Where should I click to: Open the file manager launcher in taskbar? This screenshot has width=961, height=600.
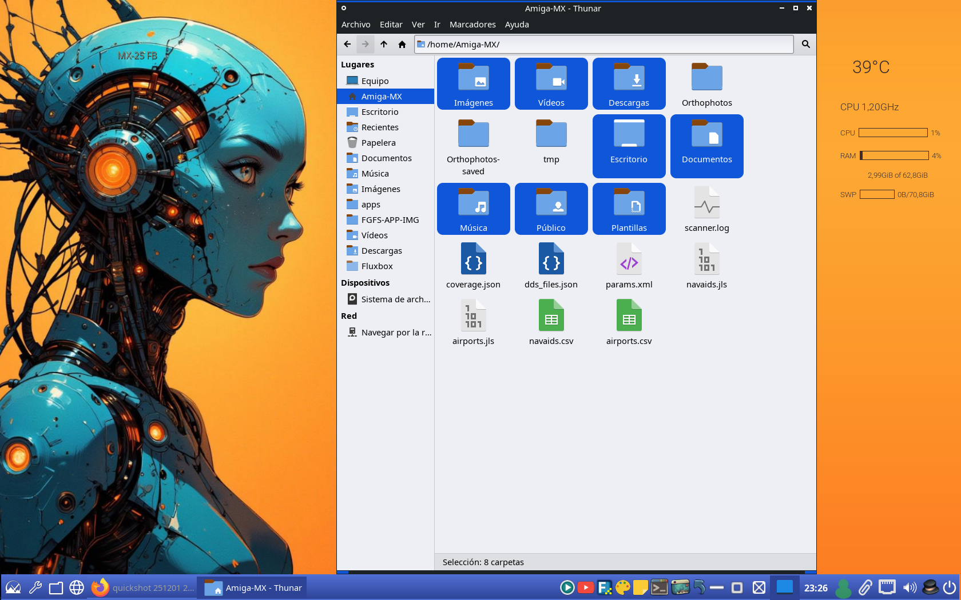coord(56,587)
